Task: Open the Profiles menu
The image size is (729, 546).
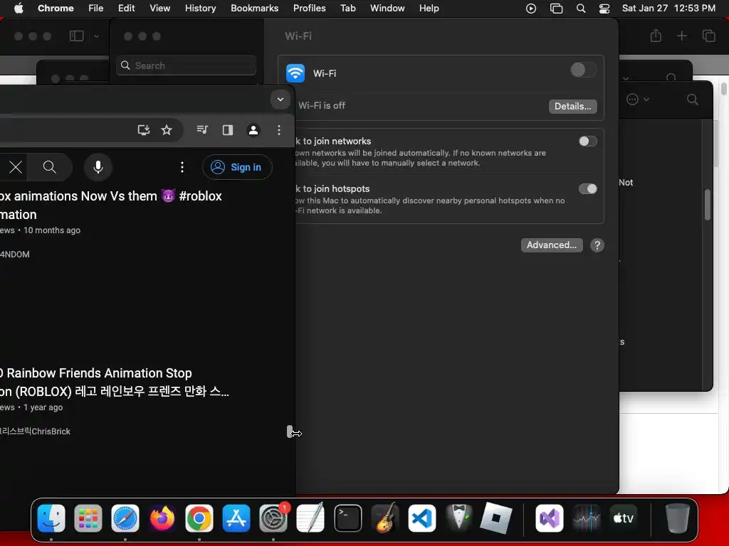Action: (x=309, y=8)
